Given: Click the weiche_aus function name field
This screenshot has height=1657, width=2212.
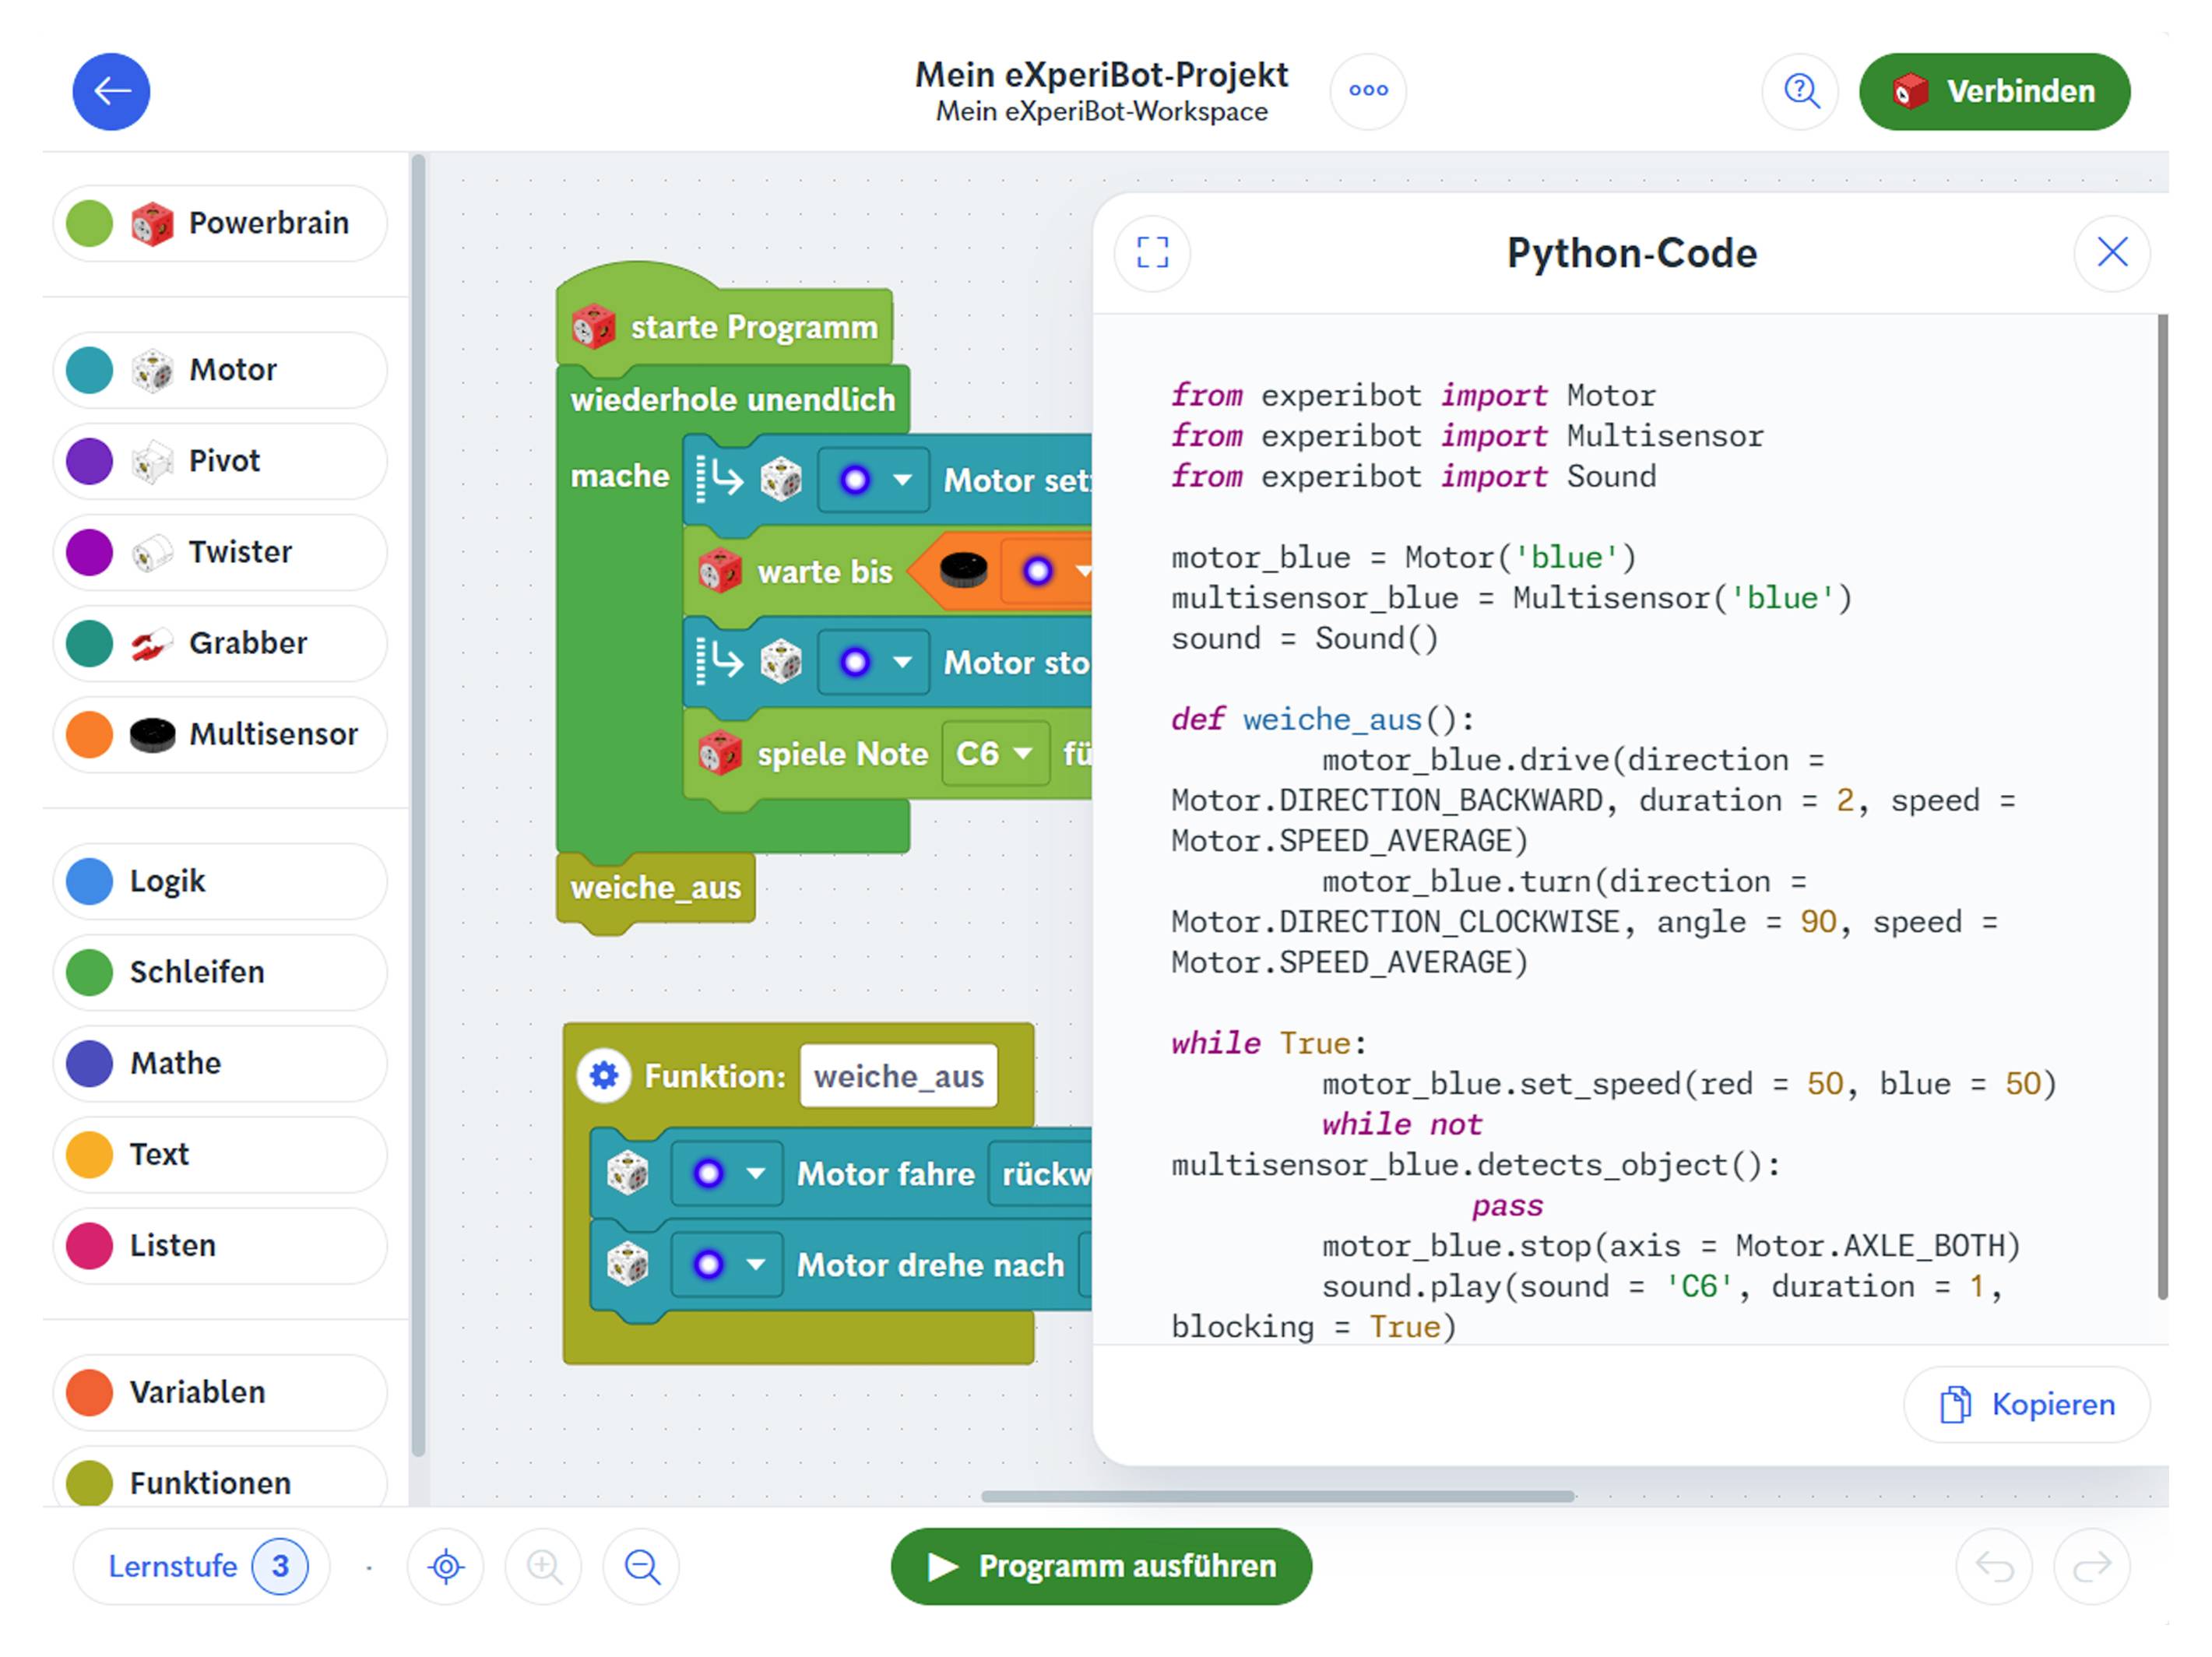Looking at the screenshot, I should click(898, 1076).
